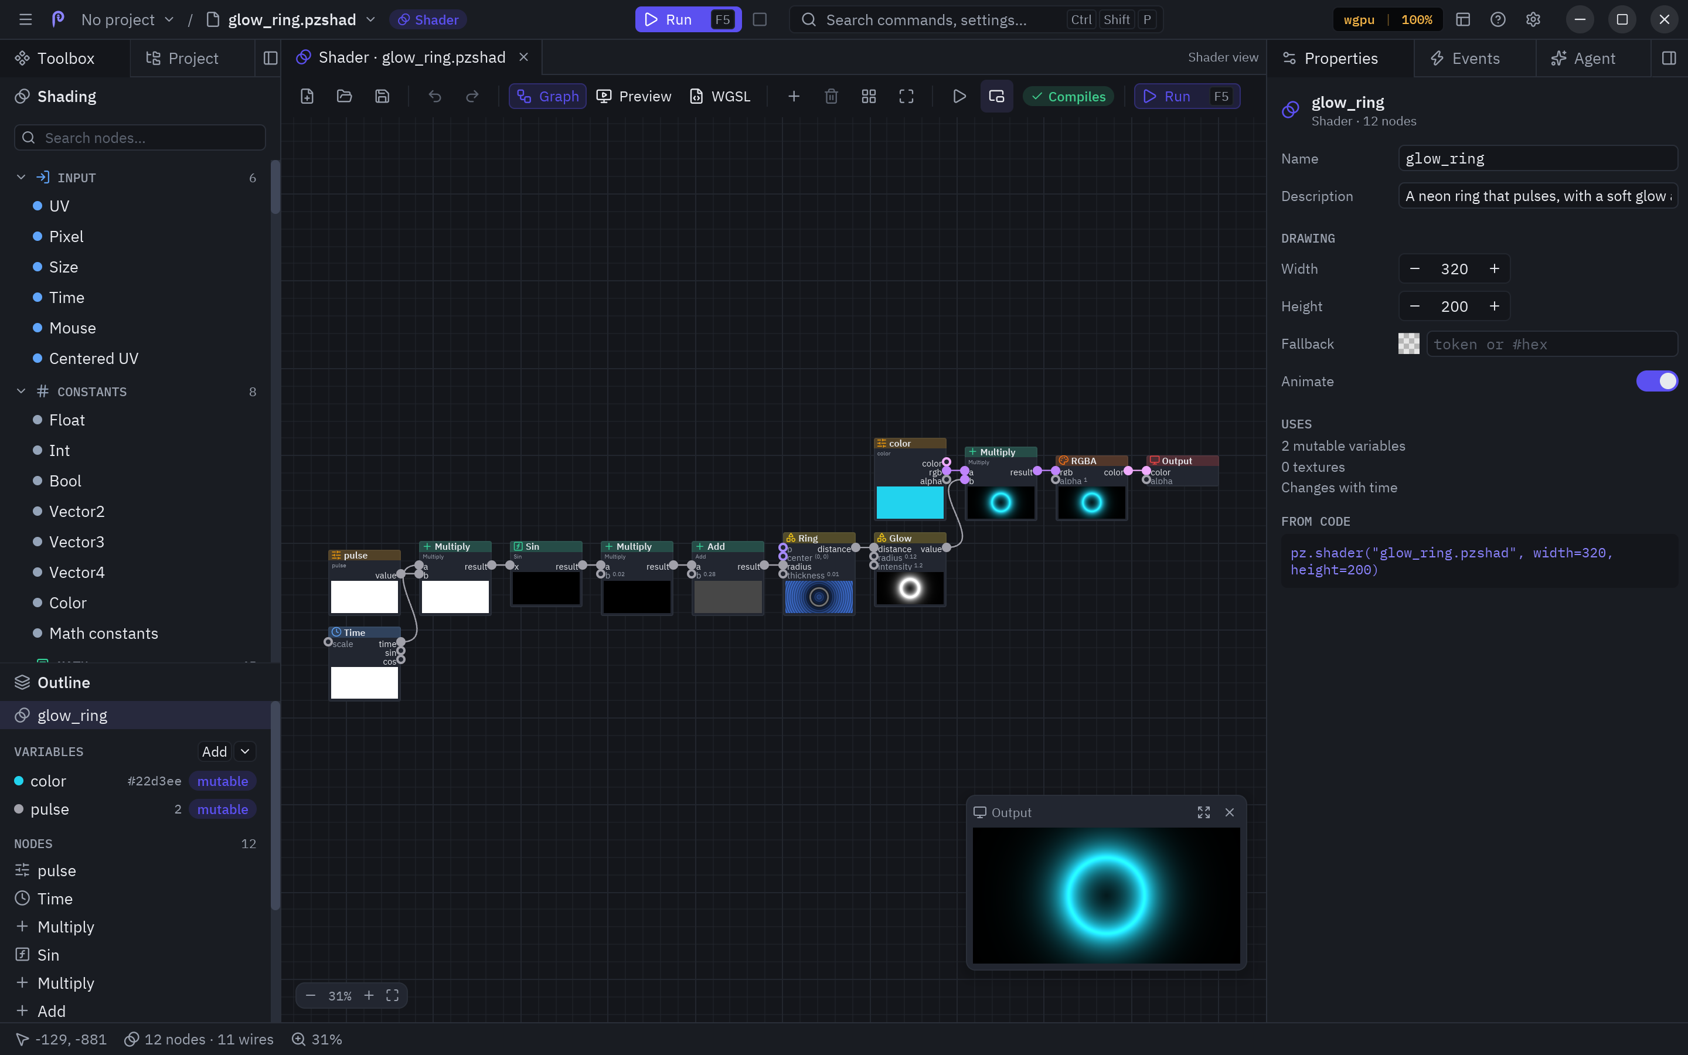The image size is (1688, 1055).
Task: Switch to the Events tab
Action: (1465, 59)
